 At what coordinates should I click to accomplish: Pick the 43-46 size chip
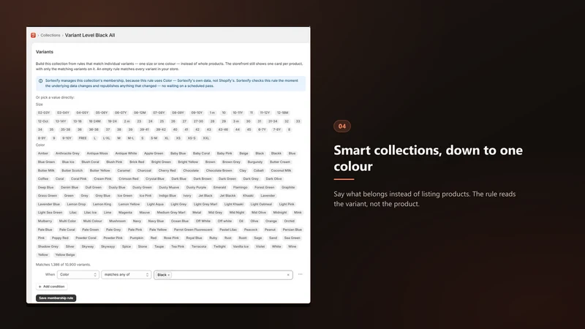pyautogui.click(x=223, y=130)
